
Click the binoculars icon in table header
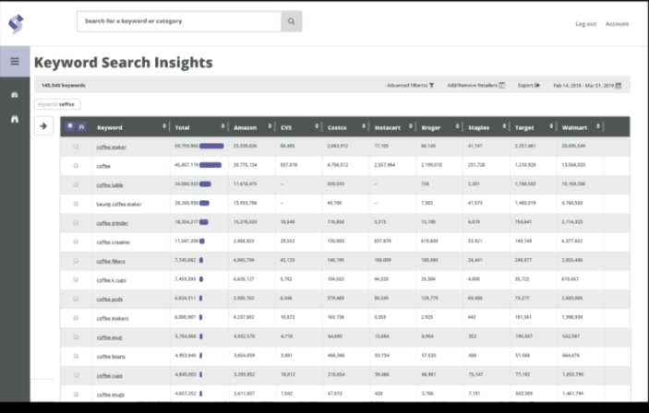point(81,126)
